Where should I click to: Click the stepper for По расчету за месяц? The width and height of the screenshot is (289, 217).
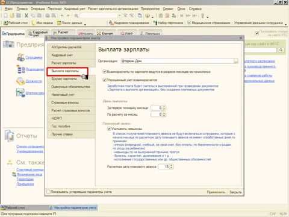tap(164, 115)
